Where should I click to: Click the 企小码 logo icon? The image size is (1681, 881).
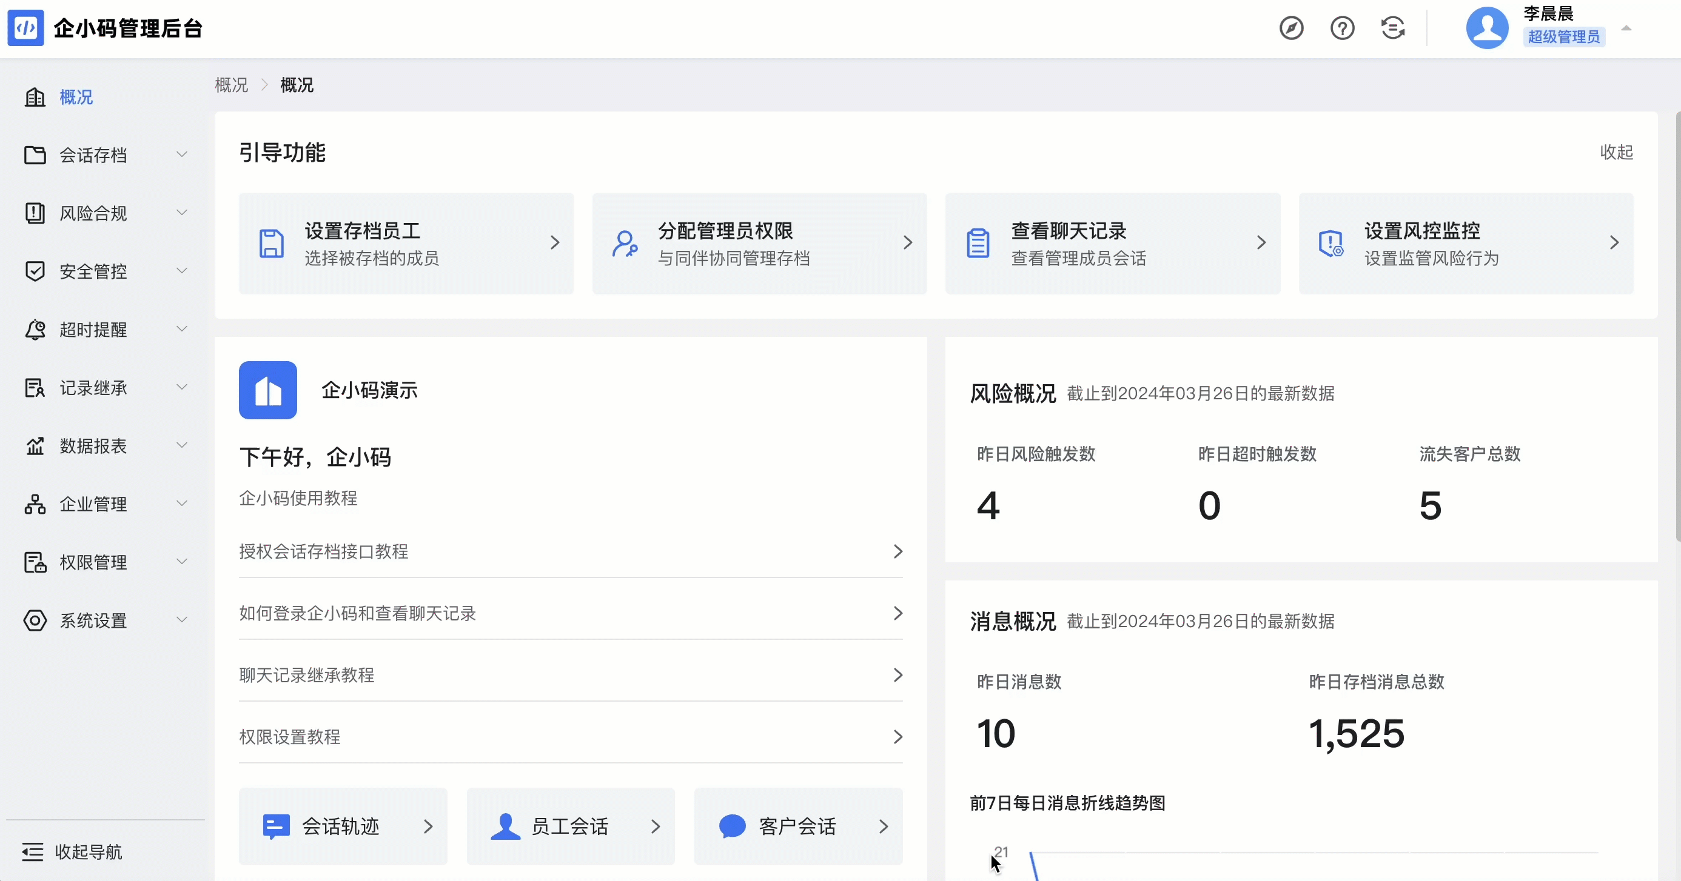[x=25, y=28]
